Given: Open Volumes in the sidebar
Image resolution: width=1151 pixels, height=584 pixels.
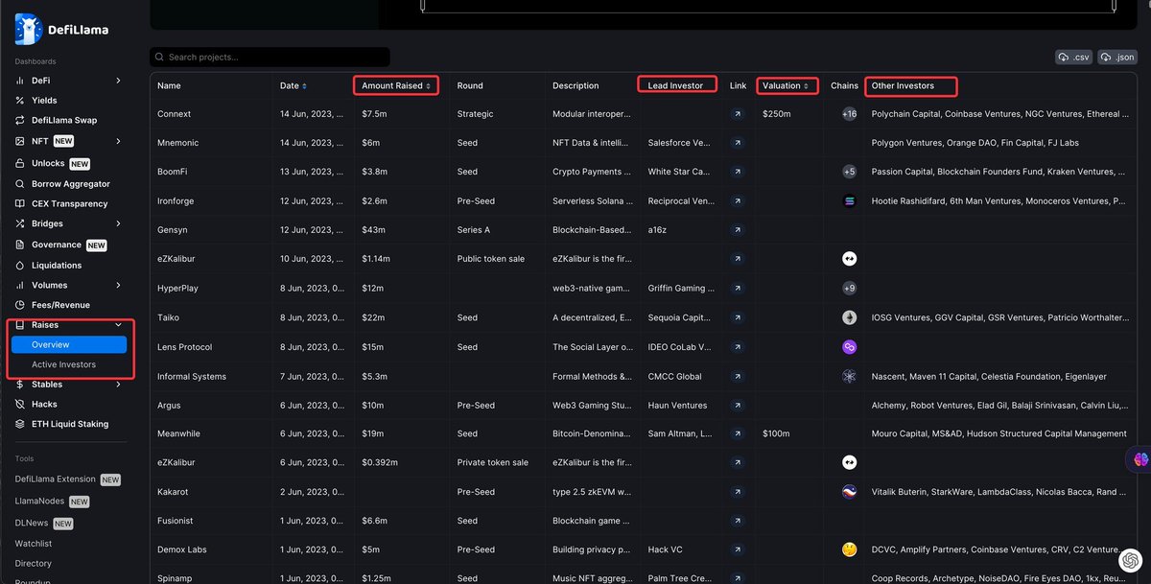Looking at the screenshot, I should 49,285.
